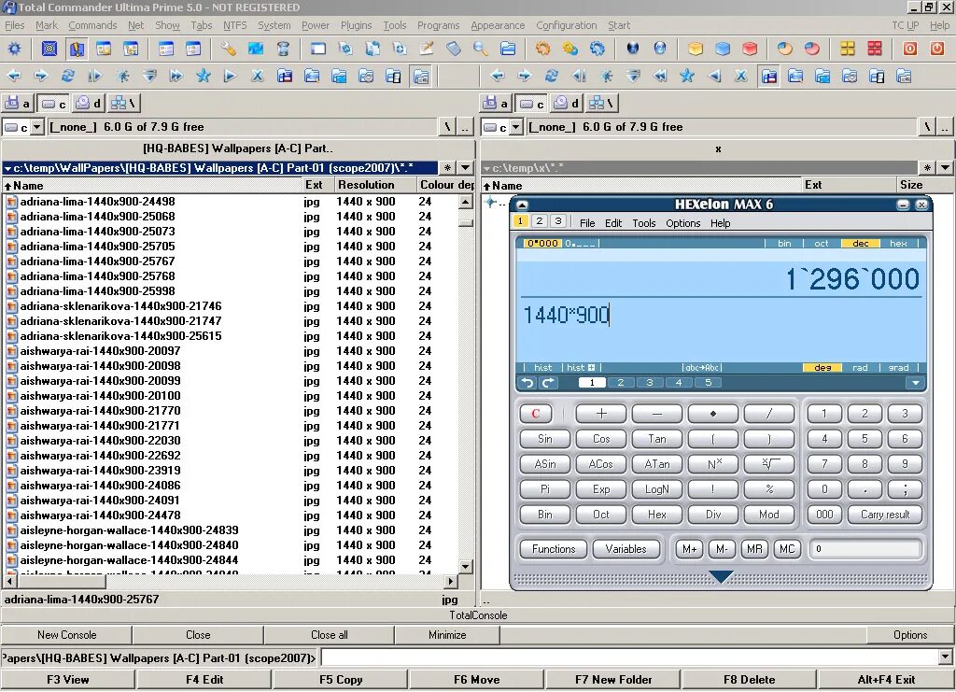The width and height of the screenshot is (956, 692).
Task: Open right panel drive selection dropdown
Action: 515,127
